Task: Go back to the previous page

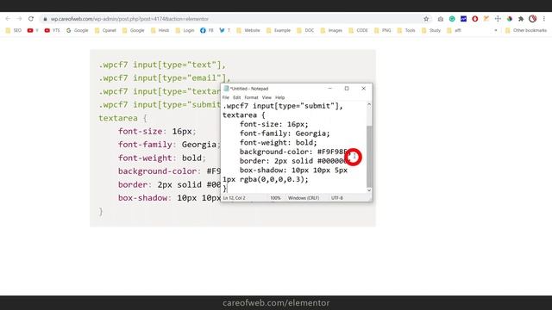Action: point(8,19)
